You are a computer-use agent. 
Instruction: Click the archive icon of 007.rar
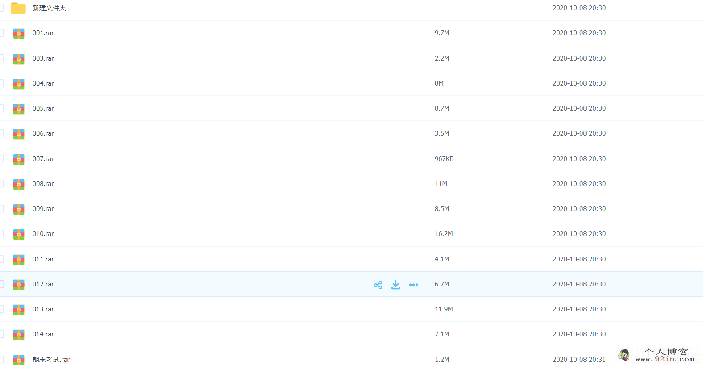tap(19, 159)
